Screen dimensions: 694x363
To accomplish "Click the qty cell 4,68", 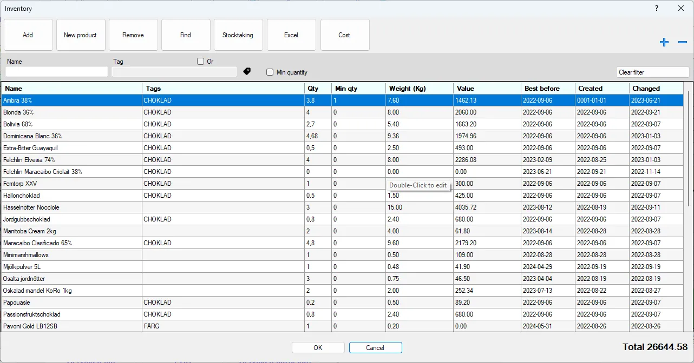I will [x=318, y=136].
